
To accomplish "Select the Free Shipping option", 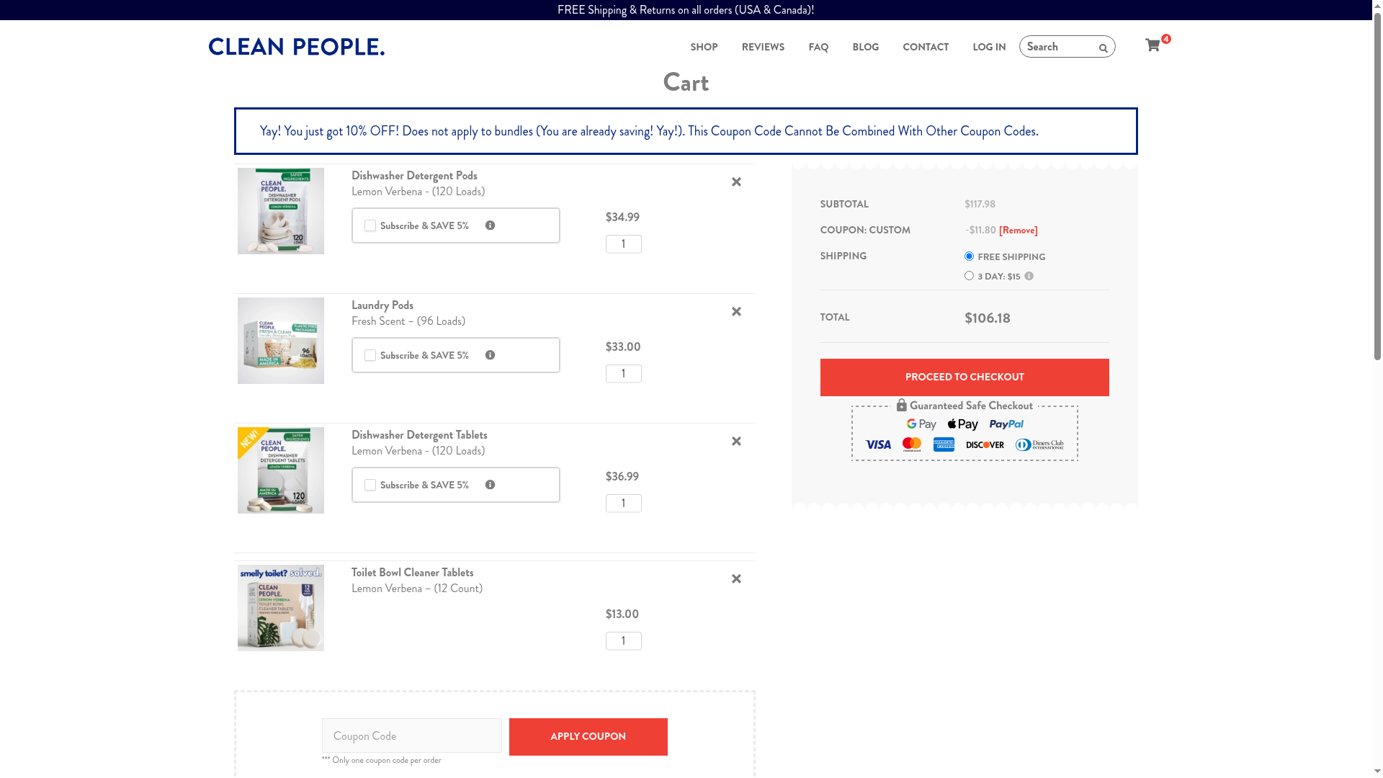I will [969, 256].
